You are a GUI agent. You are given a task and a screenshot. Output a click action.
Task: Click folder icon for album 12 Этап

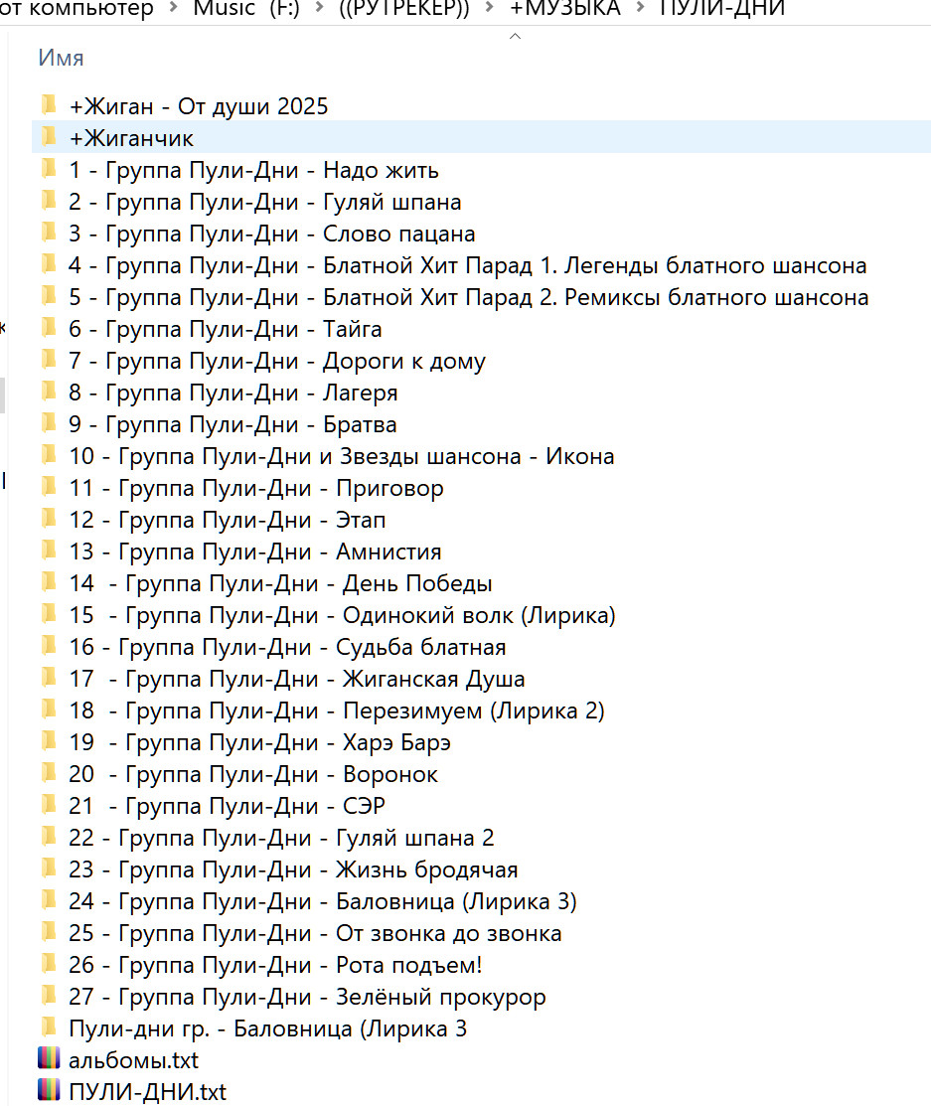click(48, 519)
